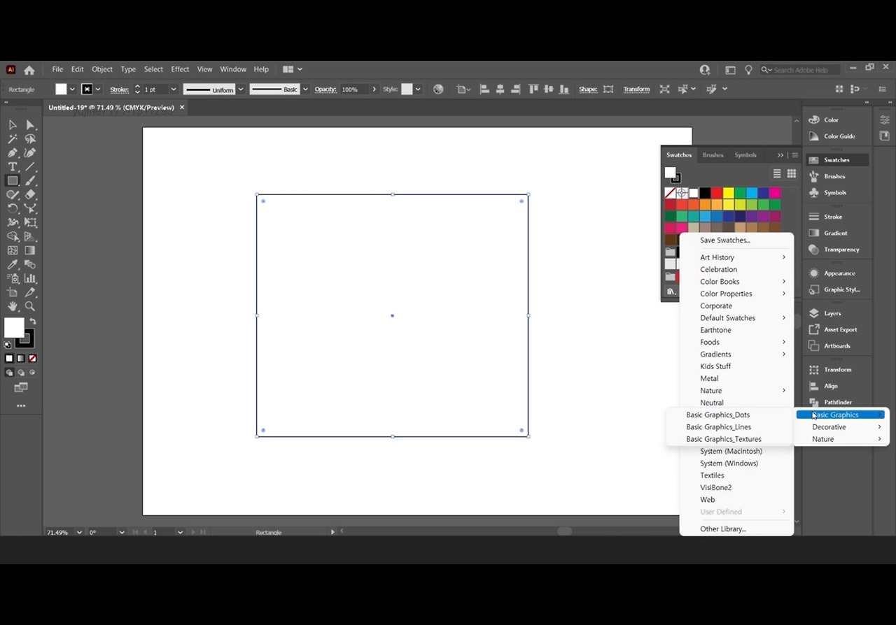This screenshot has height=625, width=896.
Task: Switch to the Brushes tab
Action: point(713,155)
